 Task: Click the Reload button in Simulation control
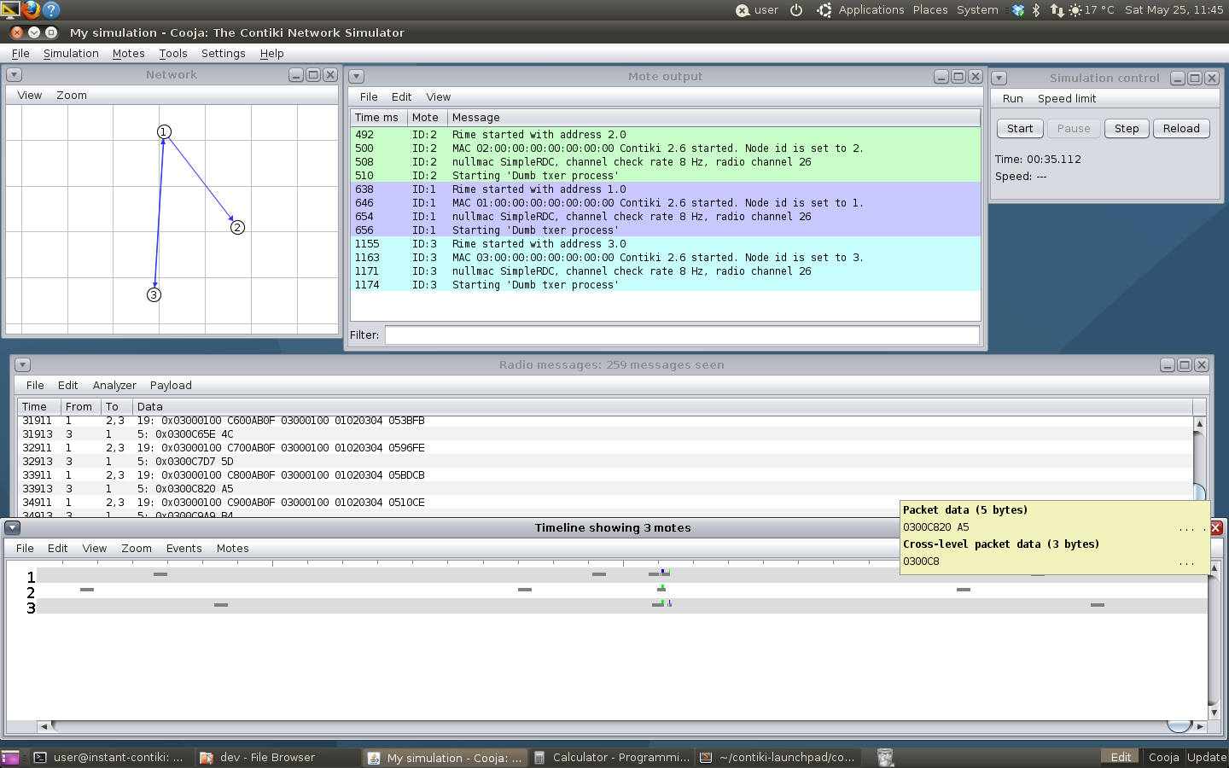click(x=1181, y=129)
